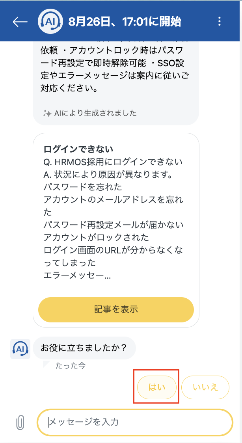Go back using the header arrow
The image size is (242, 443).
(x=20, y=22)
